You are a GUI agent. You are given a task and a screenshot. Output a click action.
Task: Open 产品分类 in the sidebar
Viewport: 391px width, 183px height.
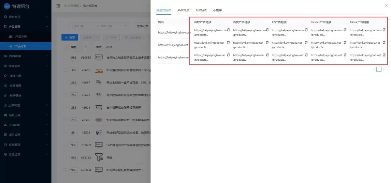(x=21, y=36)
